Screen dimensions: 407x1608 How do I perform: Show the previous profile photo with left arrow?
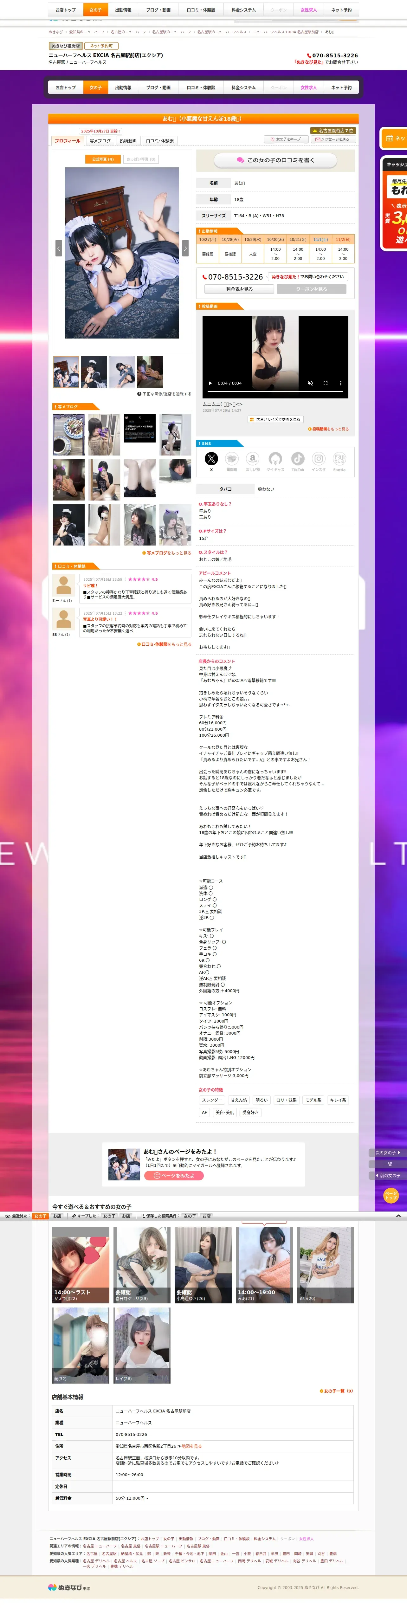coord(59,248)
